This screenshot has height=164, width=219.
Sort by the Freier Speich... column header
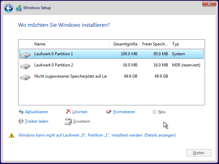tap(155, 44)
